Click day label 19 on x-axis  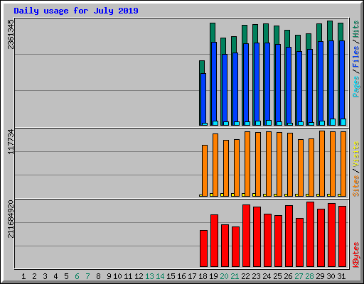point(213,276)
